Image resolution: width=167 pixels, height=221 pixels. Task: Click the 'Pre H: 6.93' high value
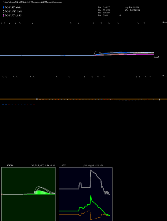click(104, 10)
